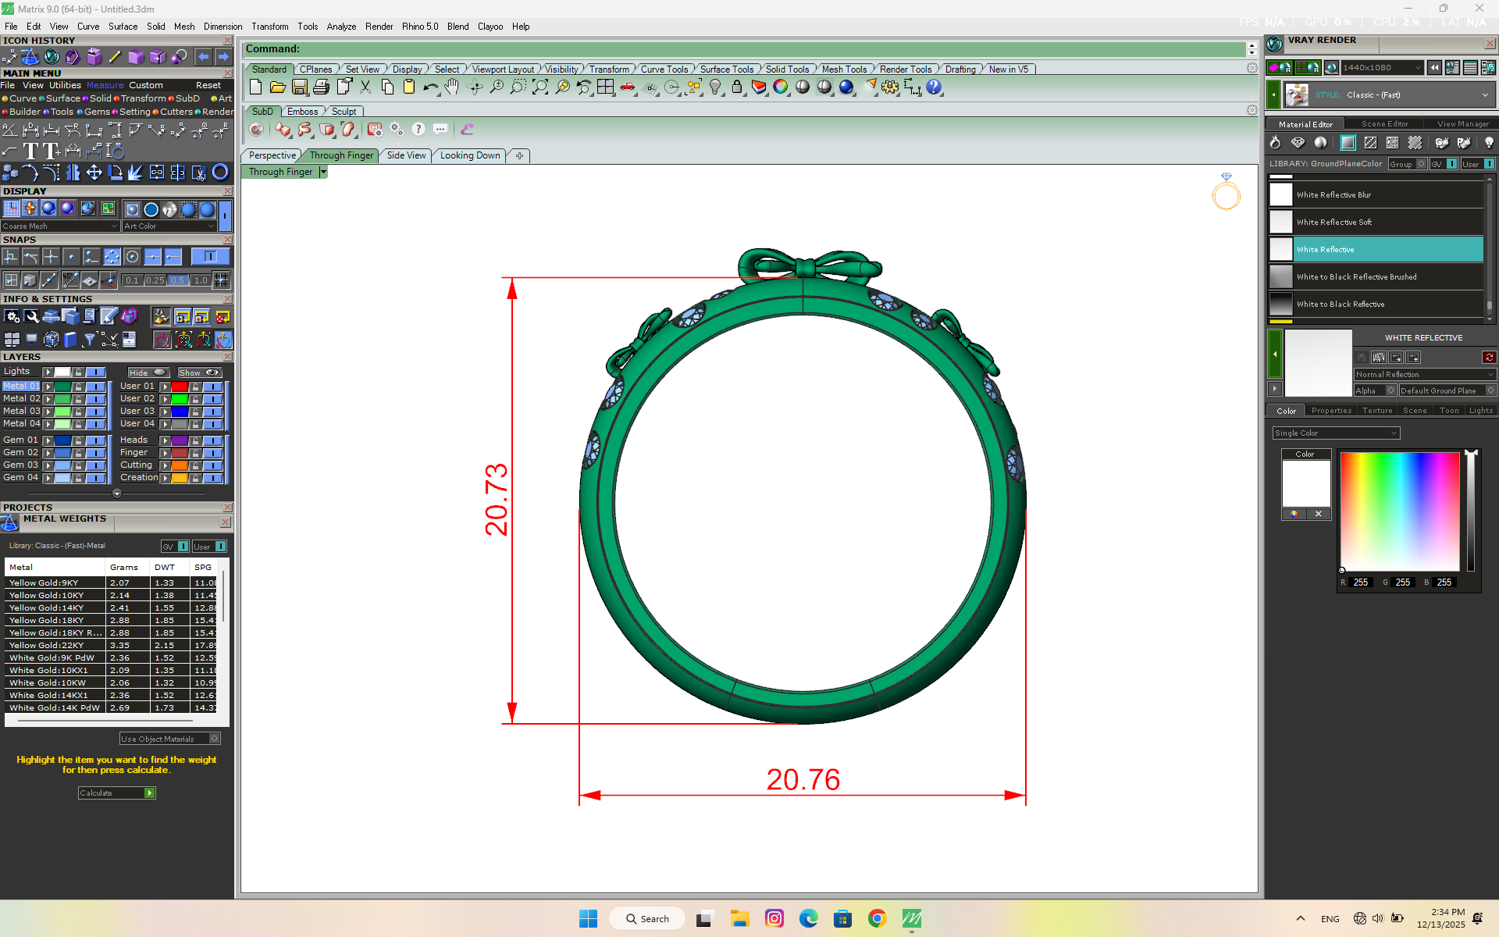1499x937 pixels.
Task: Click the light bulb icon in Standard toolbar
Action: [715, 87]
